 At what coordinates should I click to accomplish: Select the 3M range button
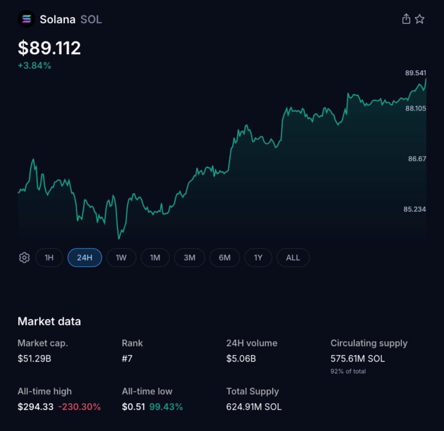(189, 258)
